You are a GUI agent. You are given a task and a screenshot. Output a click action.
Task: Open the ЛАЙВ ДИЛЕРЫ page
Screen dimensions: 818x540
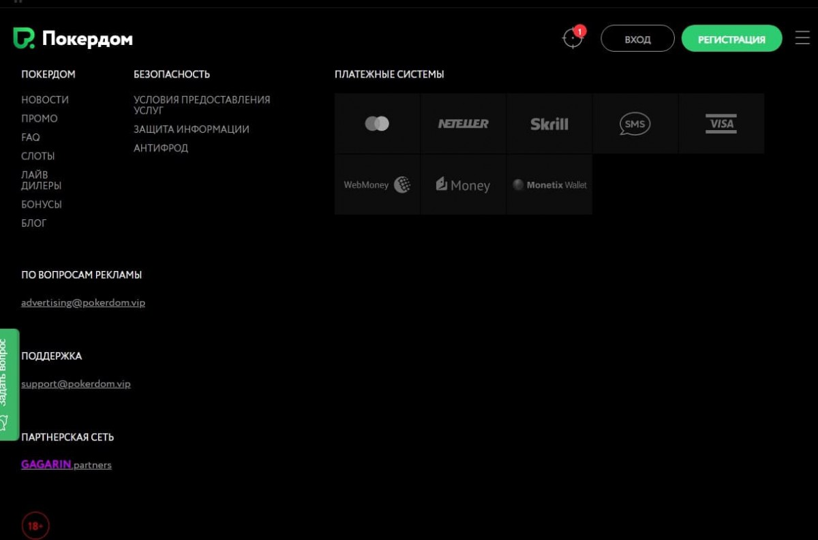[x=41, y=180]
